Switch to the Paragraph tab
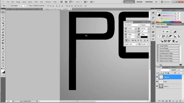Screen dimensions: 184x103 click(x=137, y=22)
